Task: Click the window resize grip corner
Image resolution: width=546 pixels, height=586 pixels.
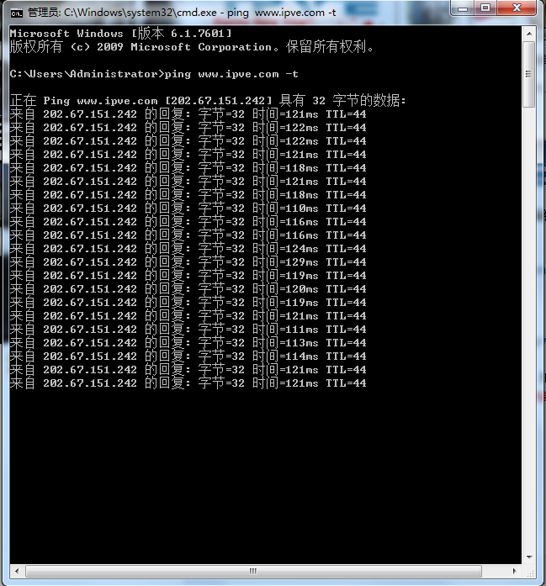Action: [529, 572]
